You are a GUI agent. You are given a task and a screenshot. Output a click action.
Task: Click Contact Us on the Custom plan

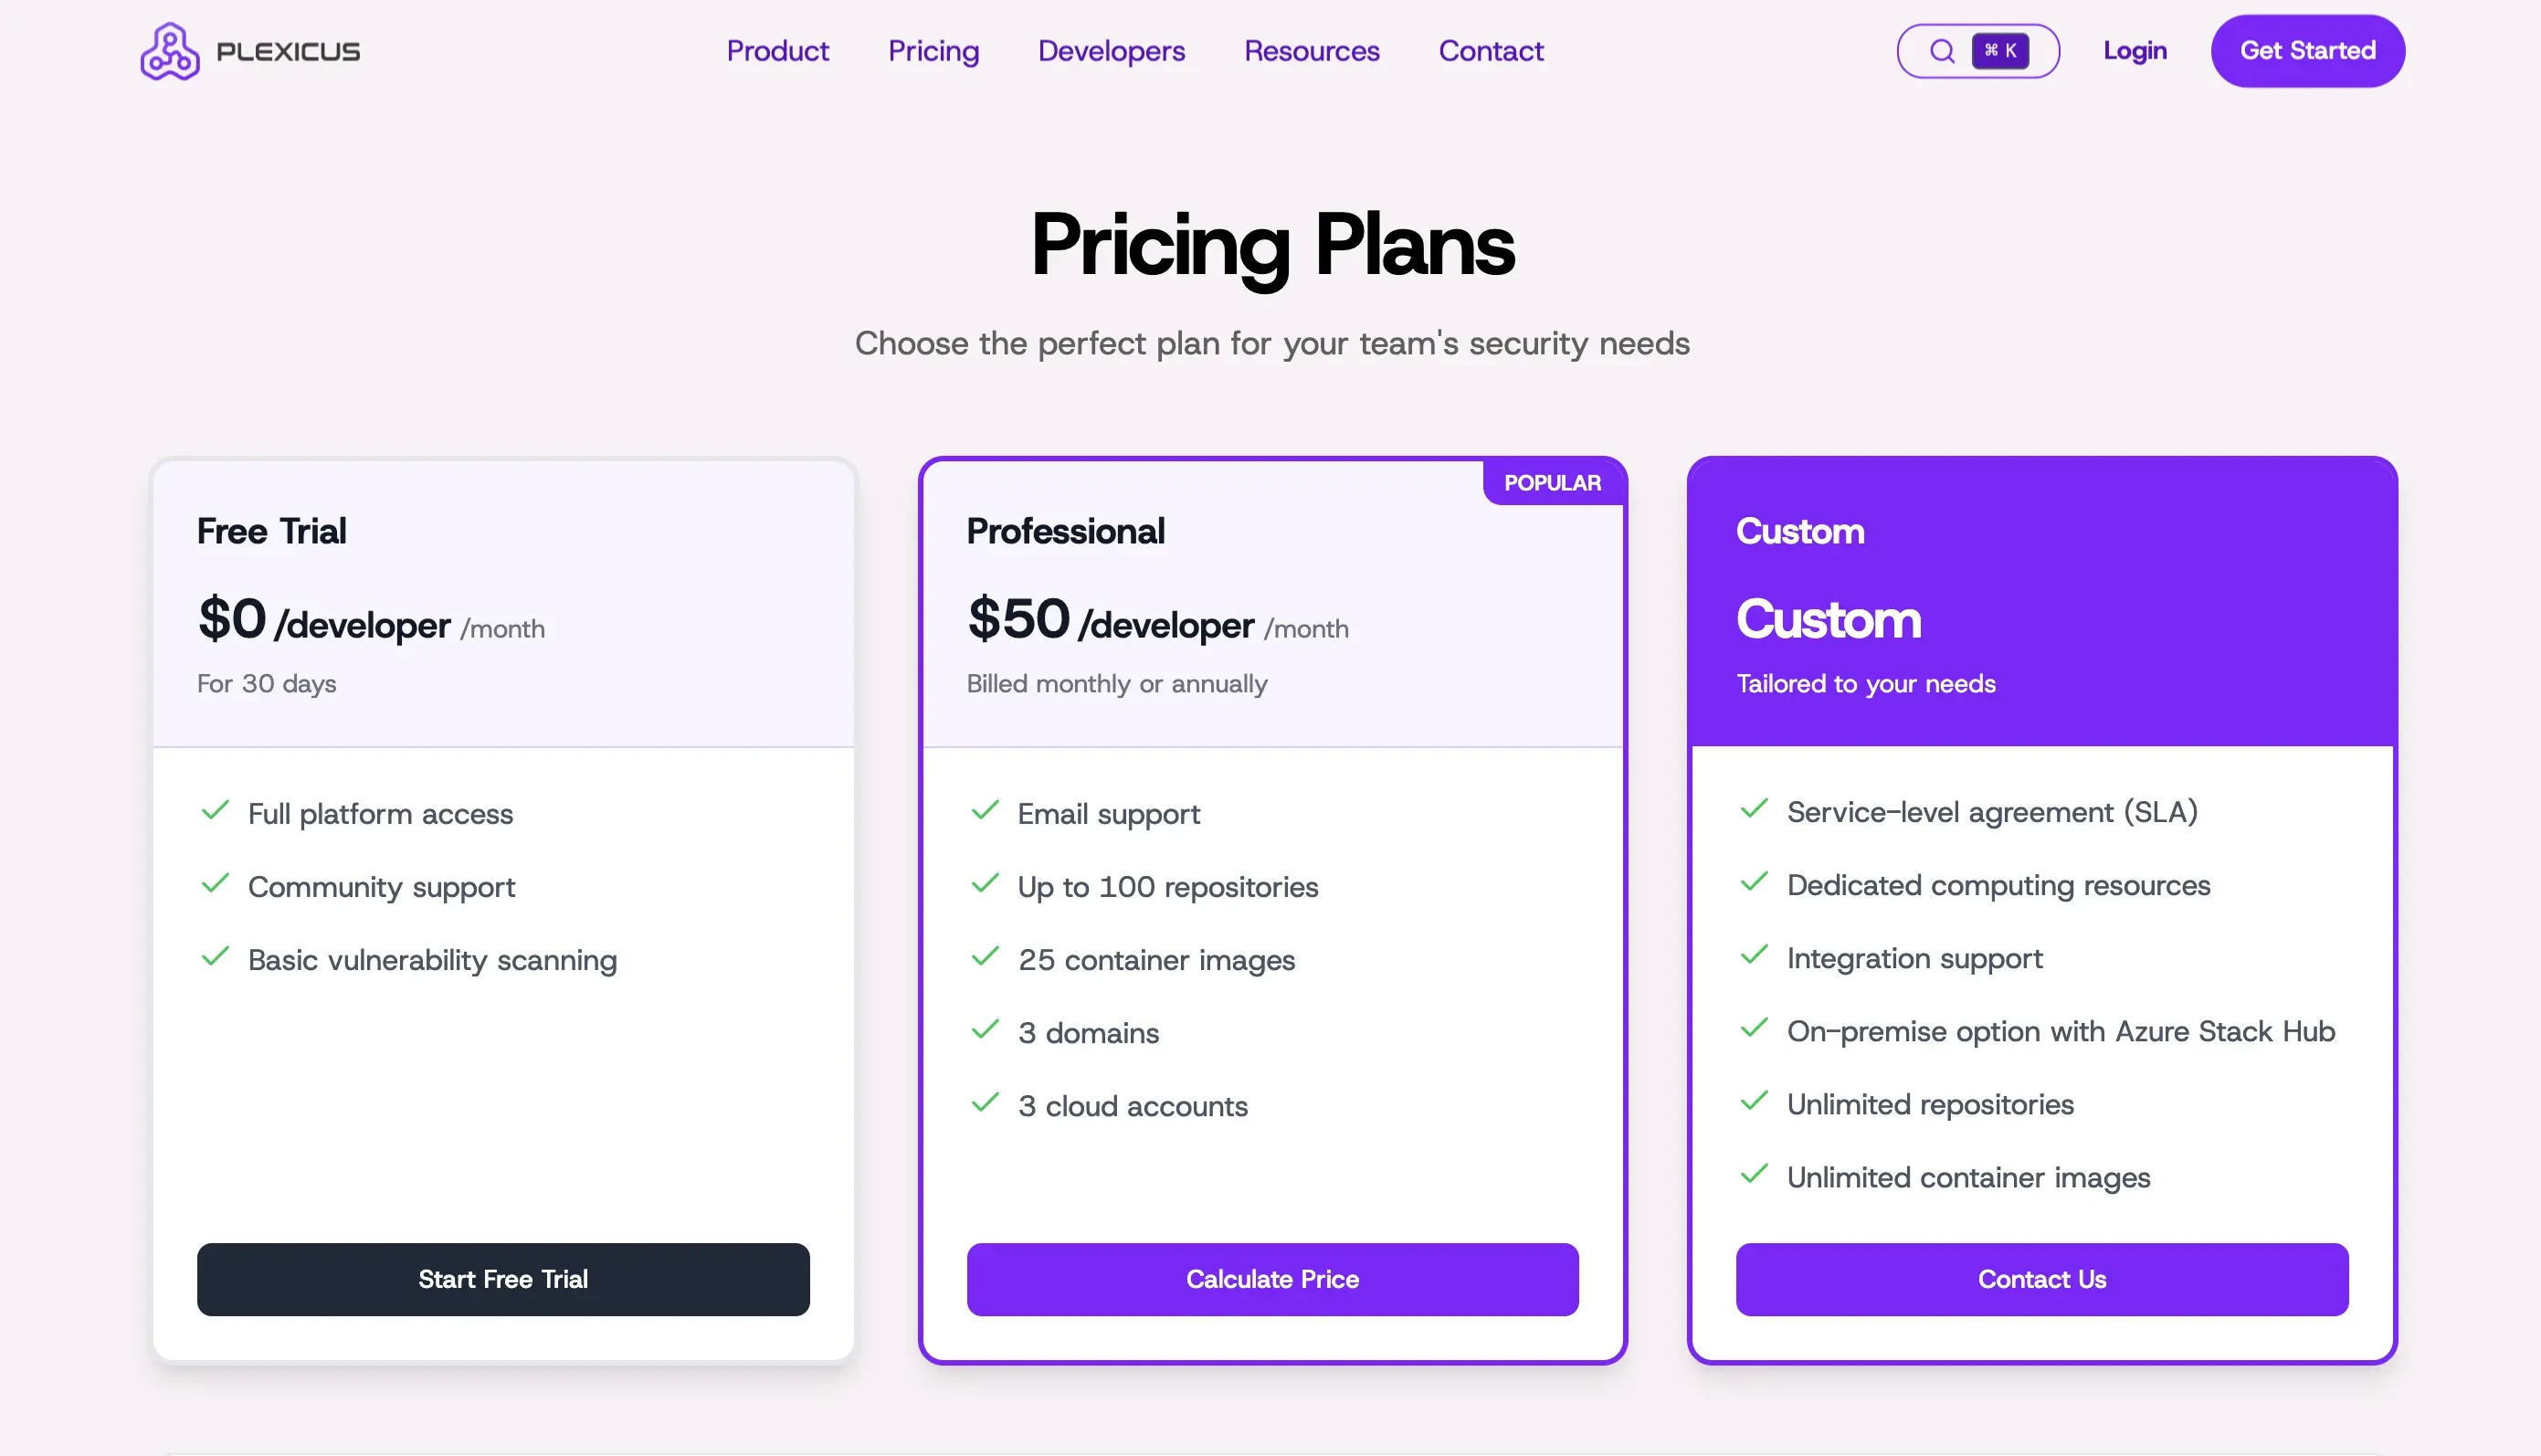(x=2042, y=1279)
